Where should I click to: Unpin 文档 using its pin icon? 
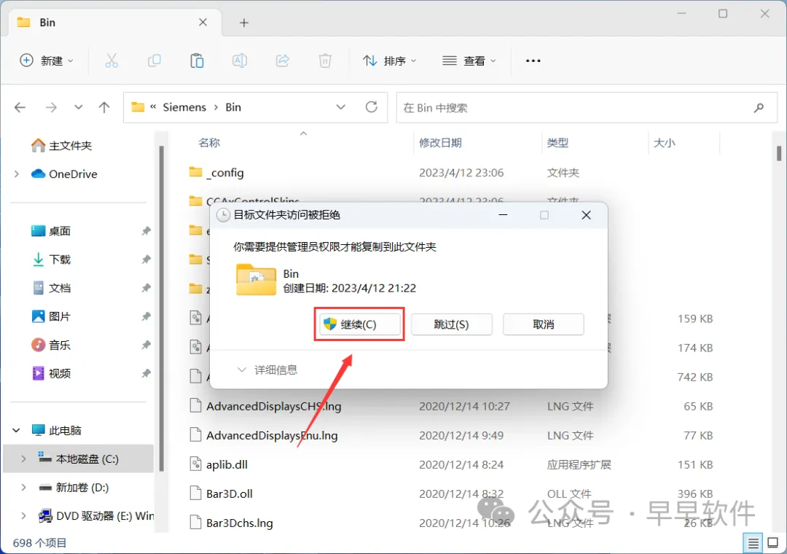[x=146, y=289]
